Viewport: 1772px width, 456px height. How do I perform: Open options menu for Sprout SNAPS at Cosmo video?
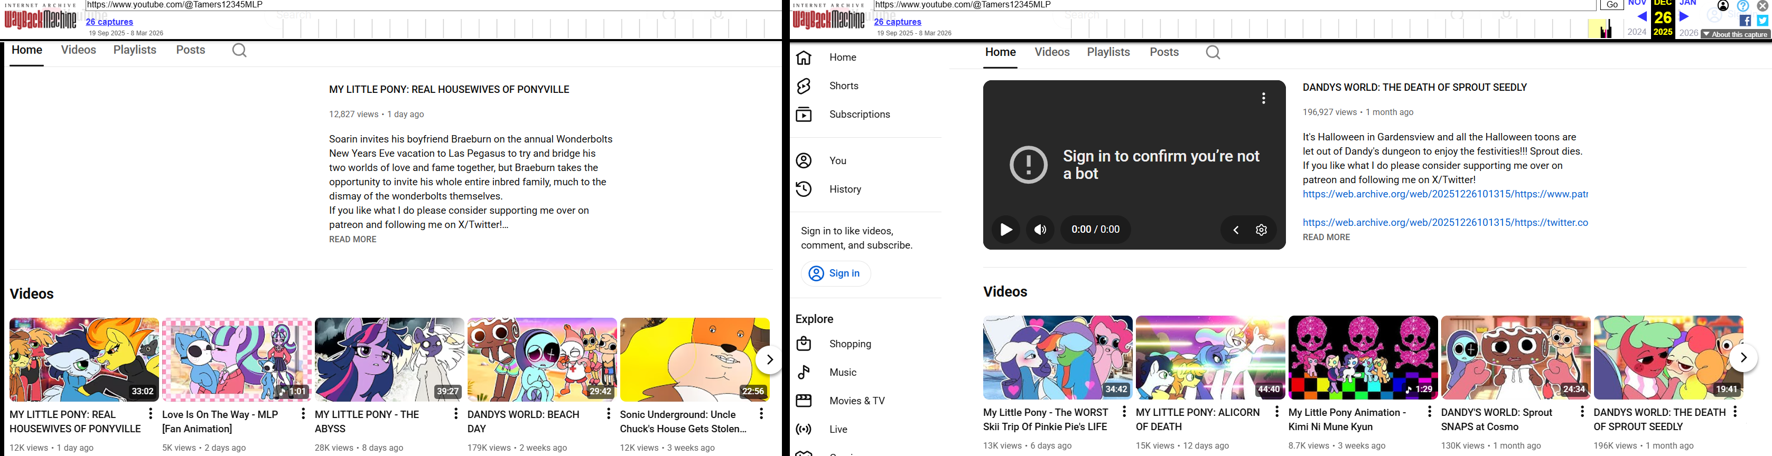(x=1582, y=411)
